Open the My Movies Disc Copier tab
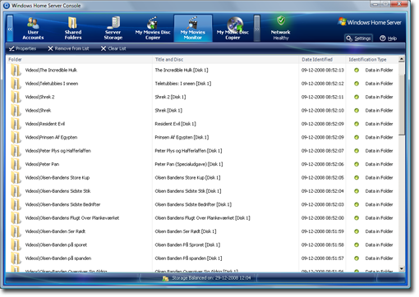This screenshot has width=419, height=297. [x=153, y=29]
